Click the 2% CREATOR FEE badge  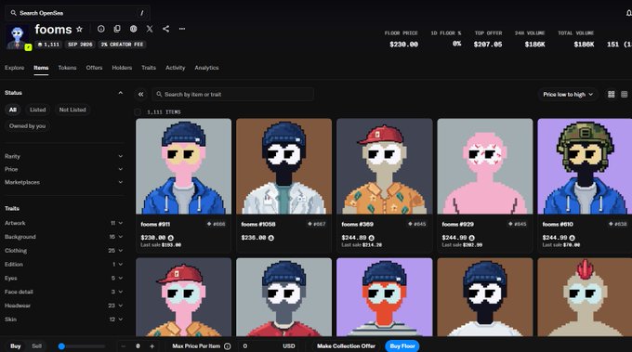[122, 45]
